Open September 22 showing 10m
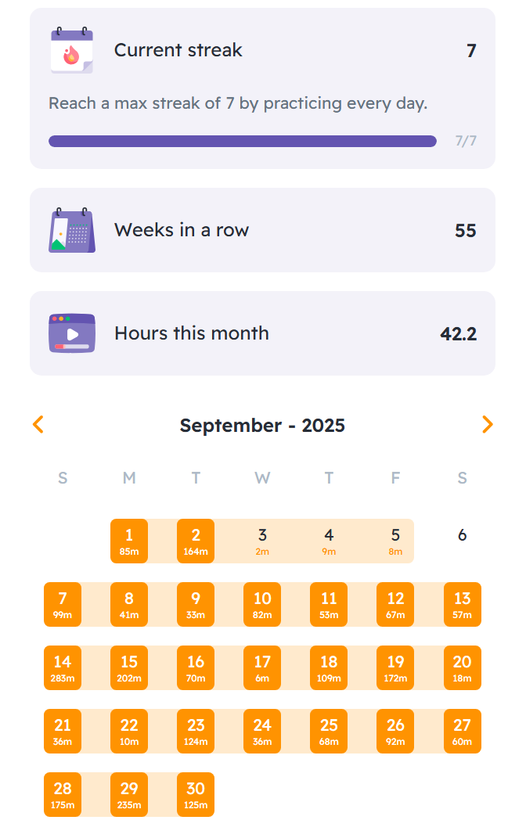 pos(129,731)
